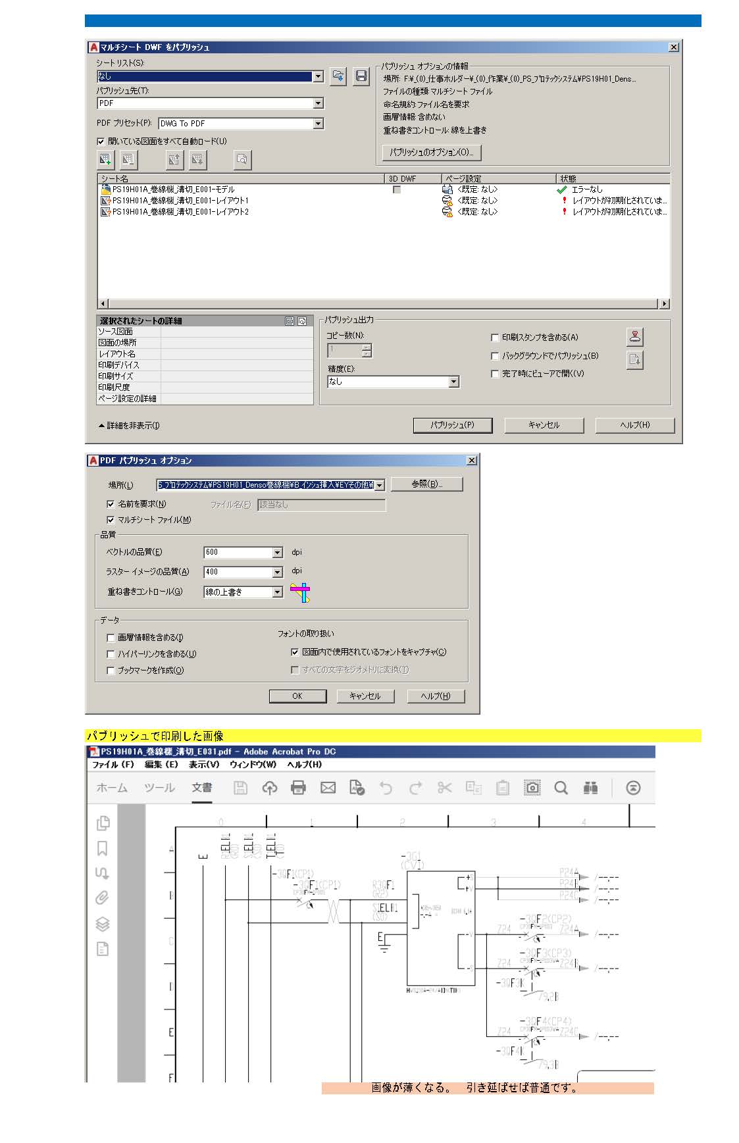The height and width of the screenshot is (1143, 739).
Task: Click the icon below the plot stamp settings
Action: [x=634, y=360]
